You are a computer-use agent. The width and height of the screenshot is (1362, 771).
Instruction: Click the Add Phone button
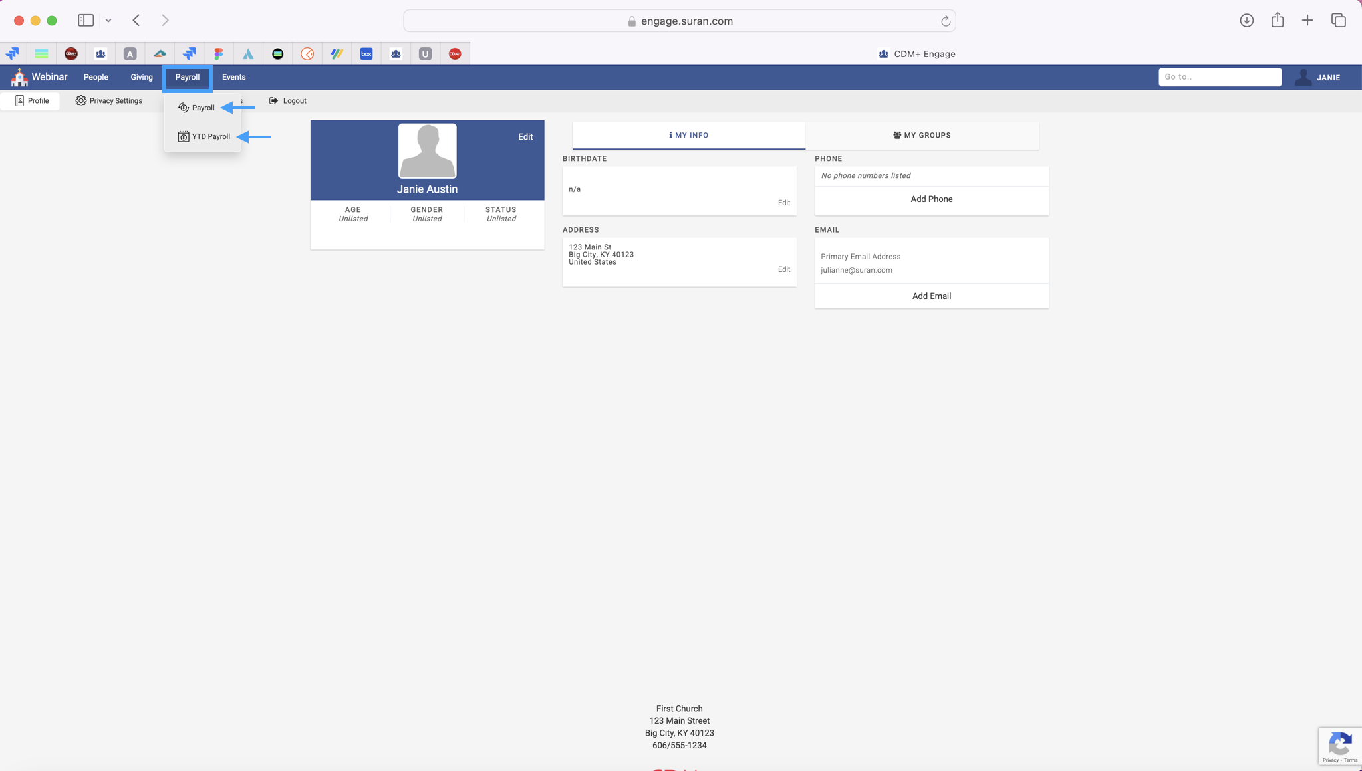point(931,199)
